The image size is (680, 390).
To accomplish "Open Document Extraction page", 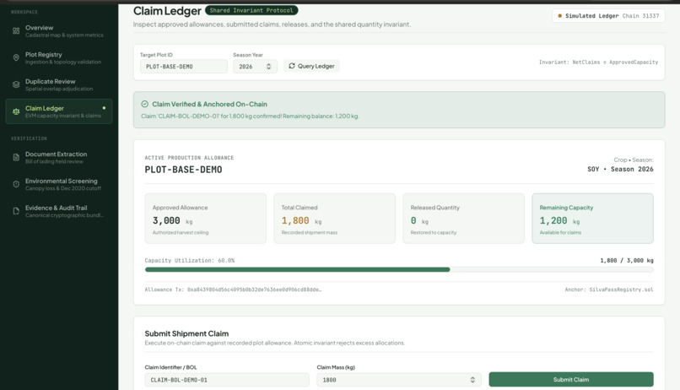I will pos(59,158).
